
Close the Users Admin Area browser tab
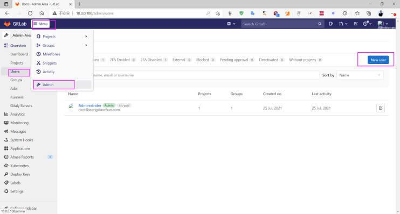71,4
